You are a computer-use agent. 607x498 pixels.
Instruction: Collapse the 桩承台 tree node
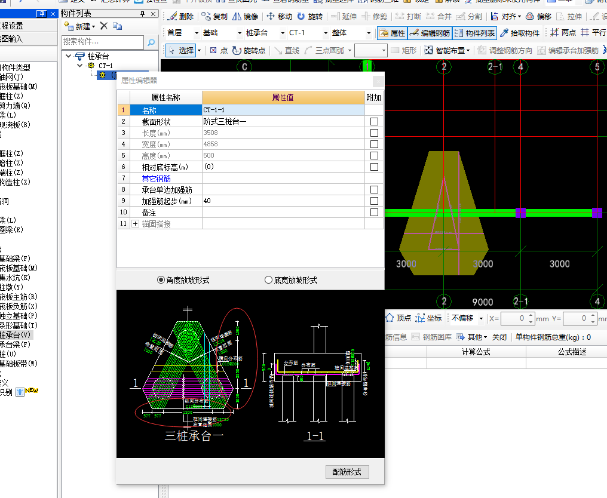(x=69, y=56)
